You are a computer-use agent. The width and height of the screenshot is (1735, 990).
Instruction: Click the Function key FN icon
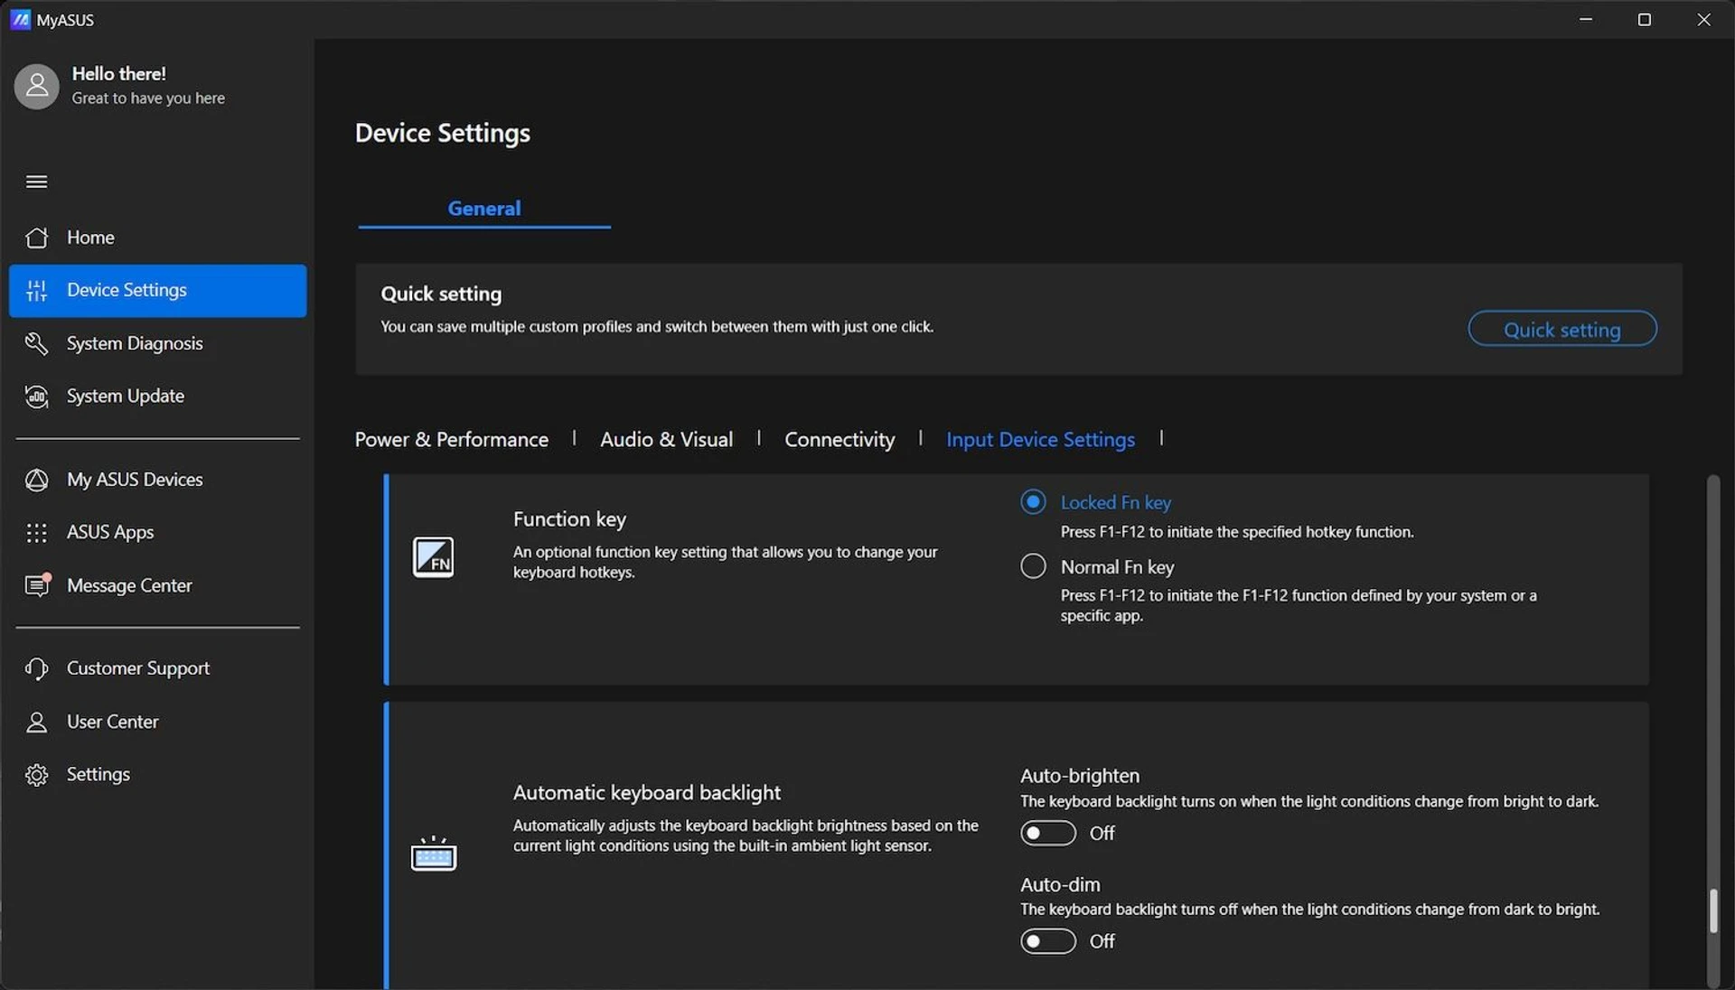coord(433,556)
